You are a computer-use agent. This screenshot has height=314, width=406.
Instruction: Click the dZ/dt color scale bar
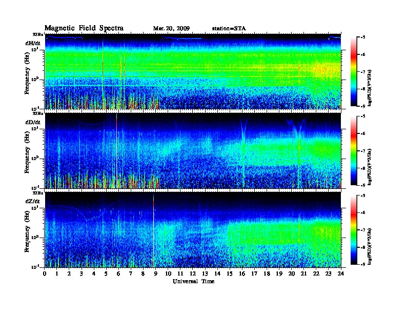[x=354, y=230]
